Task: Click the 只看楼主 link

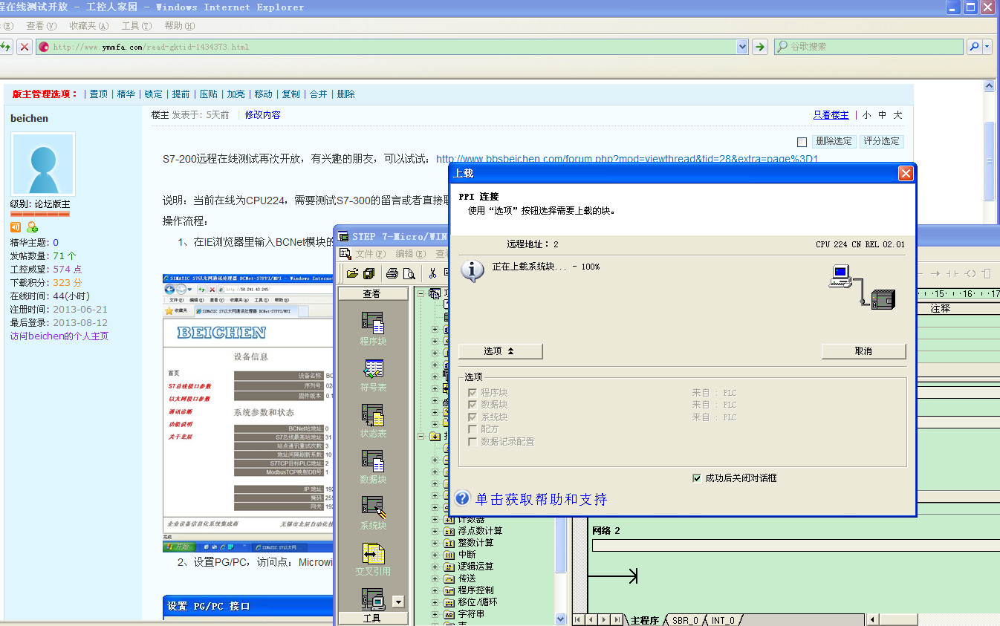Action: tap(831, 115)
